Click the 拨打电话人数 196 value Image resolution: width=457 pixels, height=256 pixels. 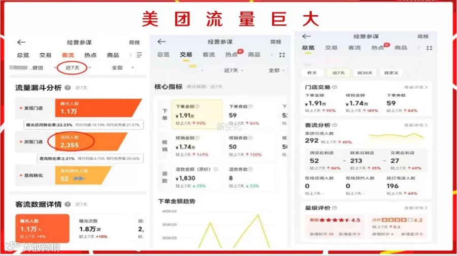point(393,186)
